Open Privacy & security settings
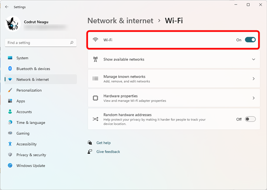The width and height of the screenshot is (267, 190). [x=41, y=155]
